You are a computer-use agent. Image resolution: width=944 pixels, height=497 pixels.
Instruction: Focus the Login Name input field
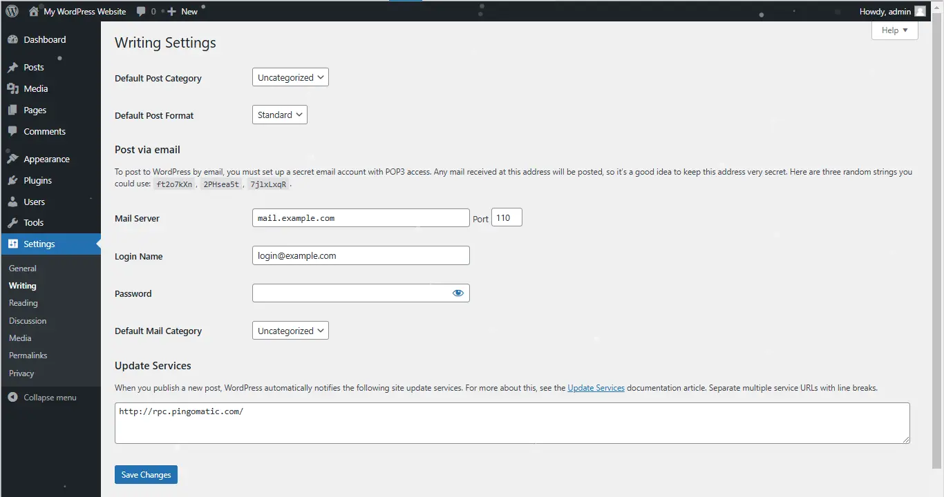pyautogui.click(x=361, y=255)
